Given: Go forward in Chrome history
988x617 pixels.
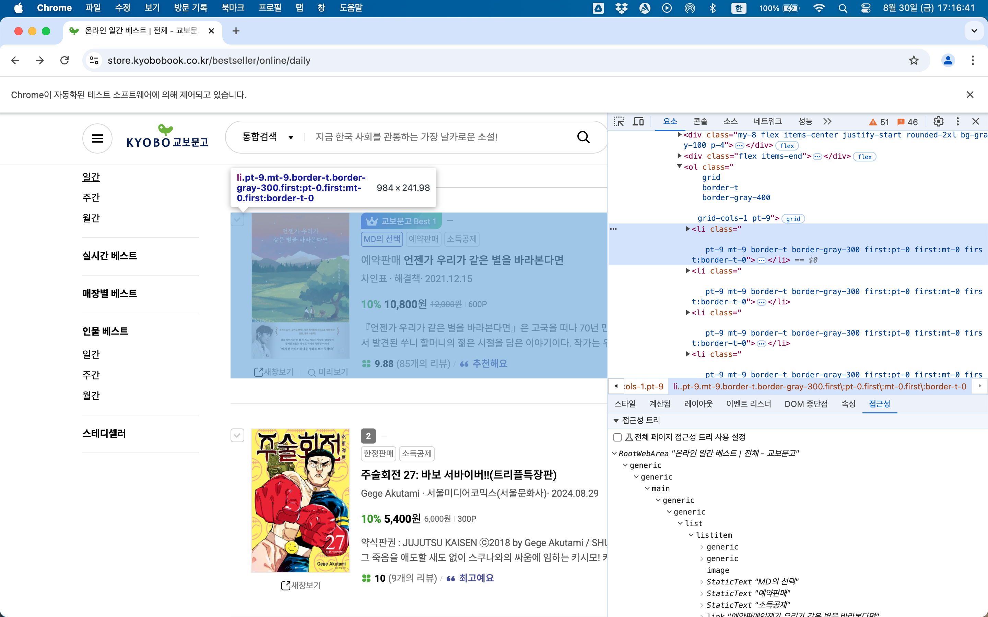Looking at the screenshot, I should pos(39,60).
